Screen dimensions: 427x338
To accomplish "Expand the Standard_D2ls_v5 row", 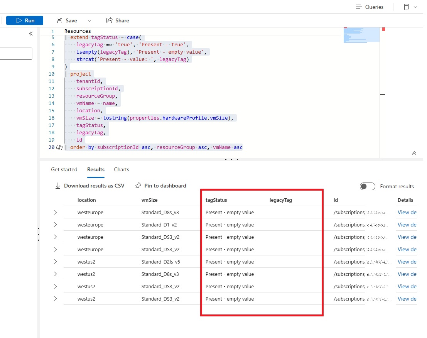I will click(55, 262).
